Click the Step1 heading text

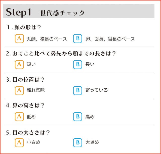(19, 12)
